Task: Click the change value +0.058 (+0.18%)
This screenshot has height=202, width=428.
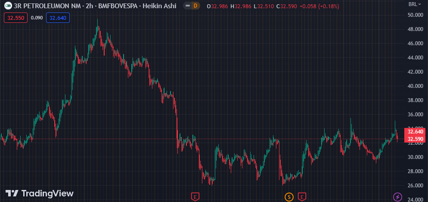Action: (x=319, y=6)
